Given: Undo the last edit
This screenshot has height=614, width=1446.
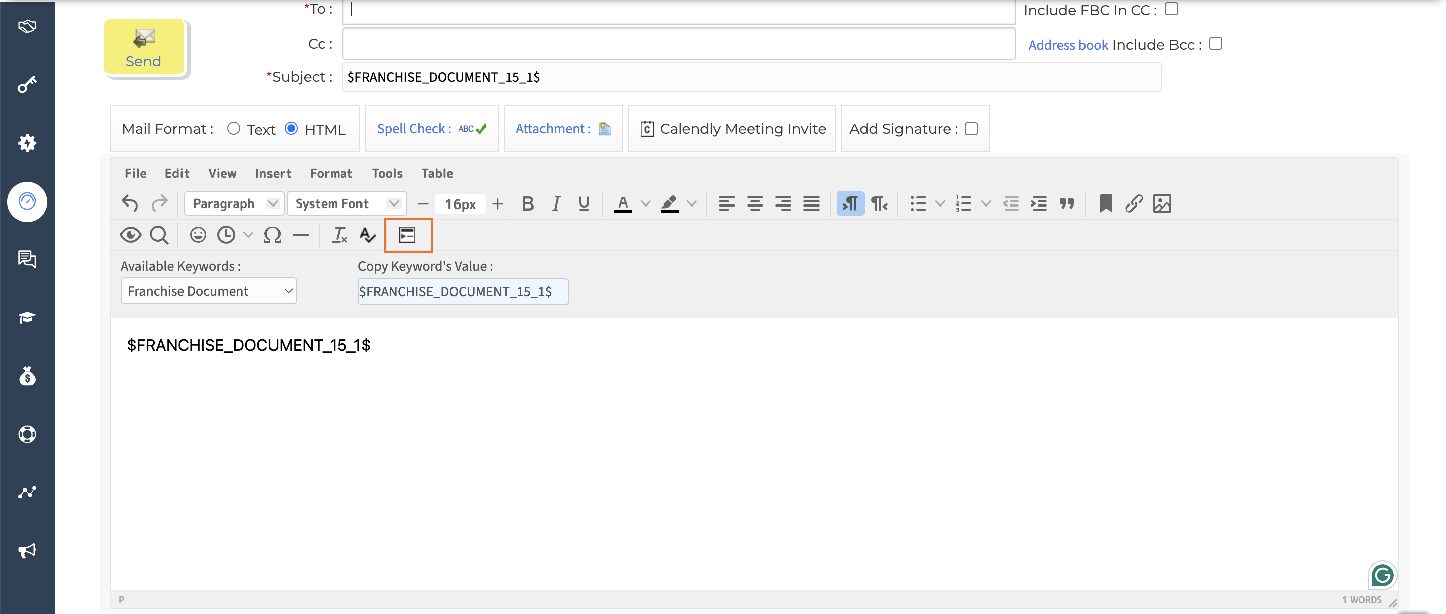Looking at the screenshot, I should coord(130,203).
